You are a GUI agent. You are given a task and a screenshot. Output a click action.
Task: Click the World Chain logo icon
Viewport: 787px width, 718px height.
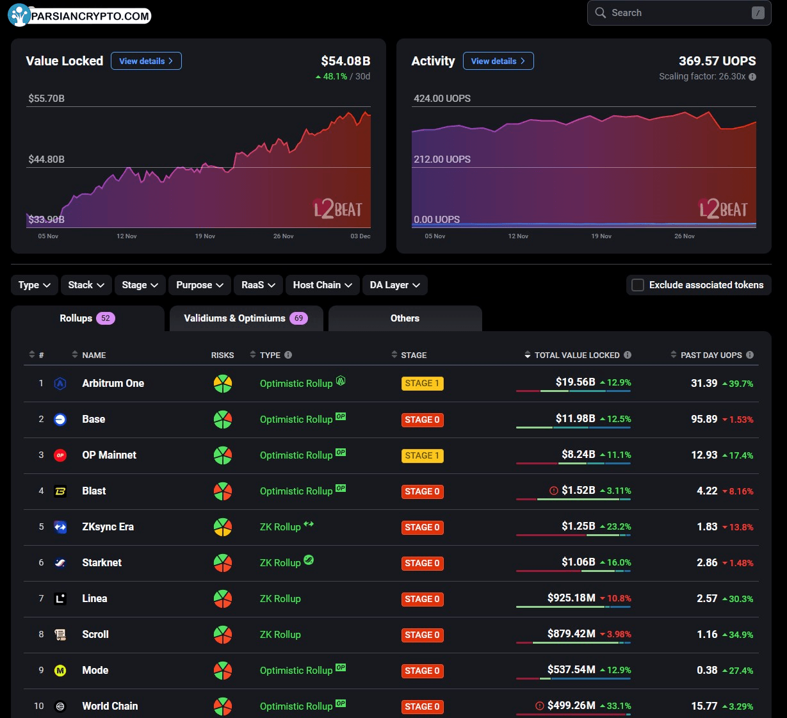point(60,706)
